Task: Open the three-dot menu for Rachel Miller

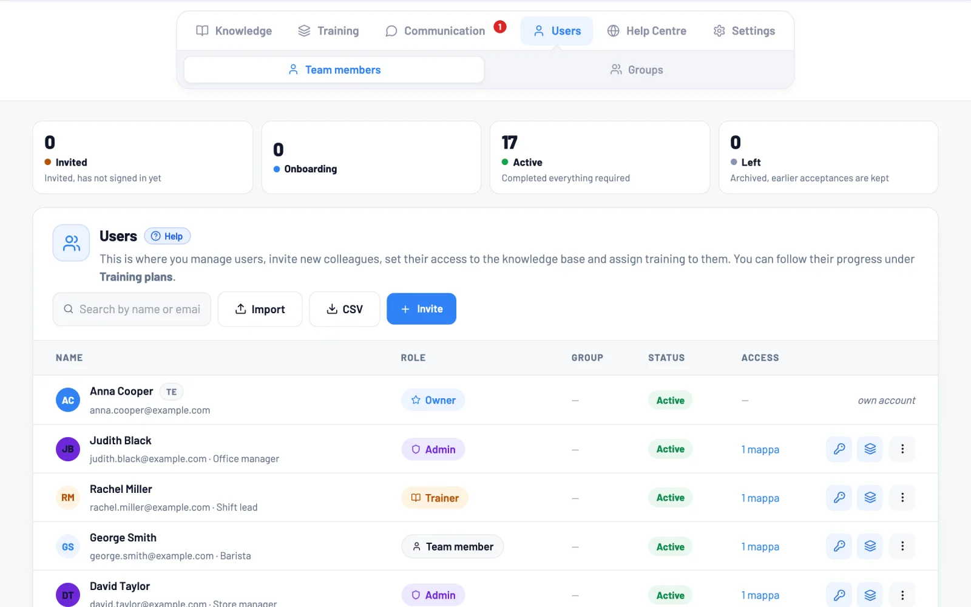Action: [x=902, y=498]
